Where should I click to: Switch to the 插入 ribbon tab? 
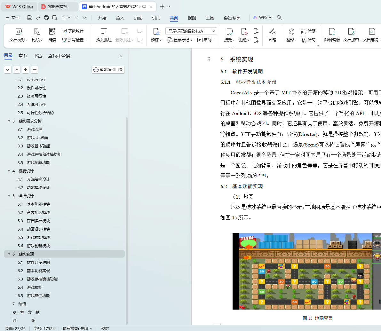pos(120,18)
